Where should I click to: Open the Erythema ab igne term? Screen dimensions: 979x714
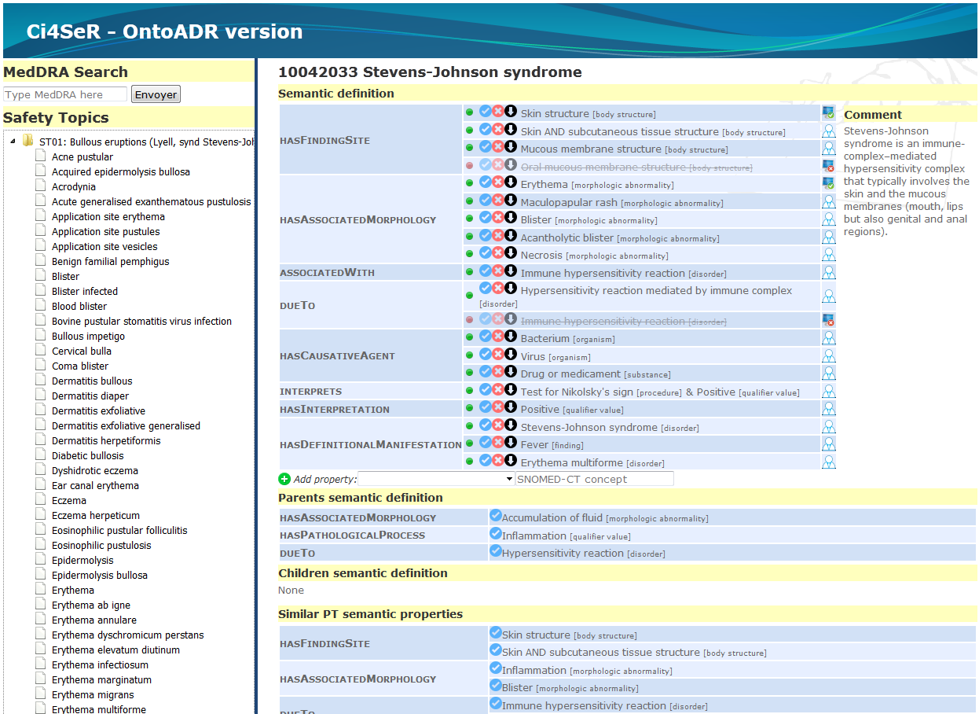(x=91, y=605)
